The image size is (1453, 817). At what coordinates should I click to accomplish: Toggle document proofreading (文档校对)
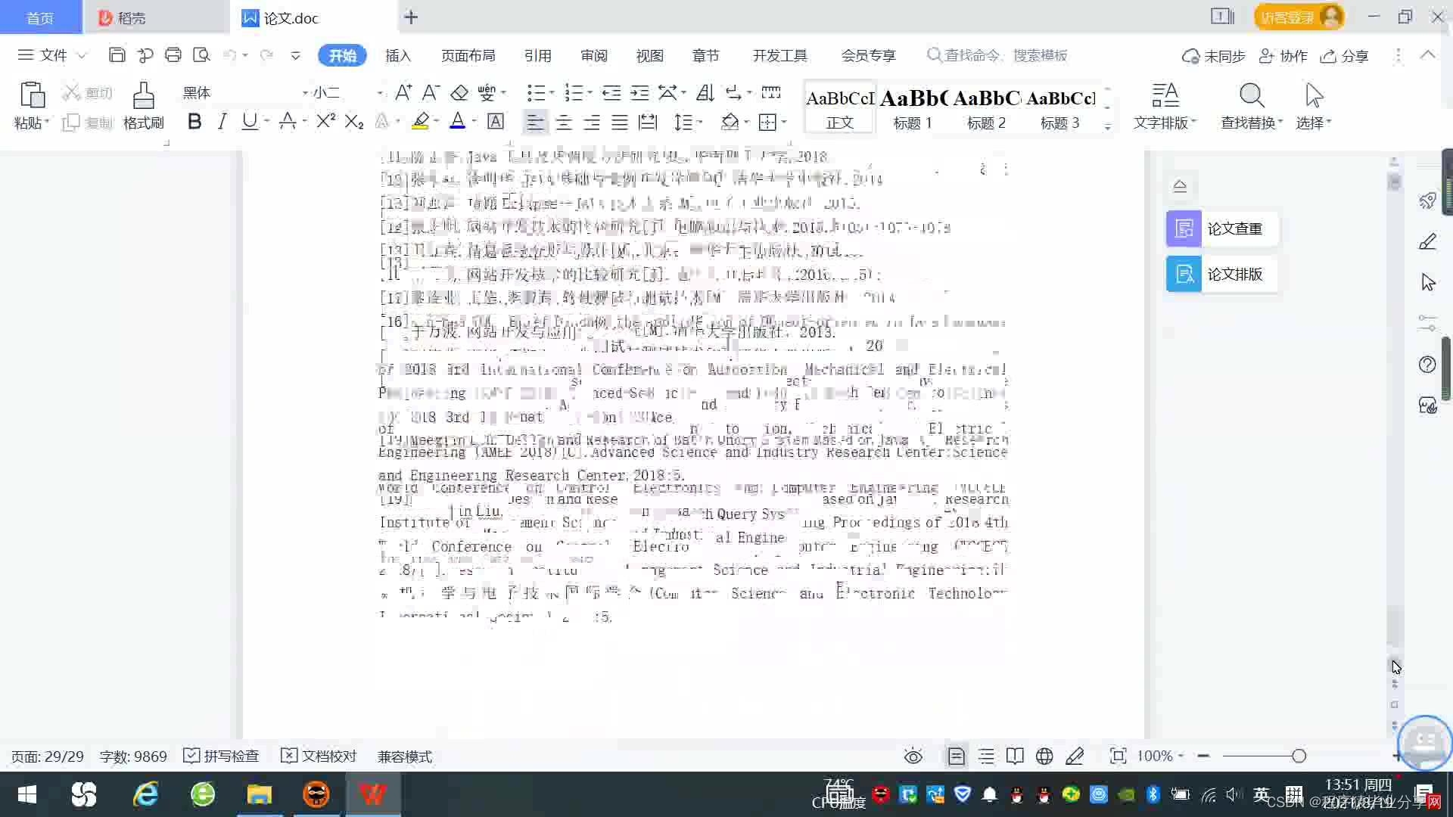point(319,756)
